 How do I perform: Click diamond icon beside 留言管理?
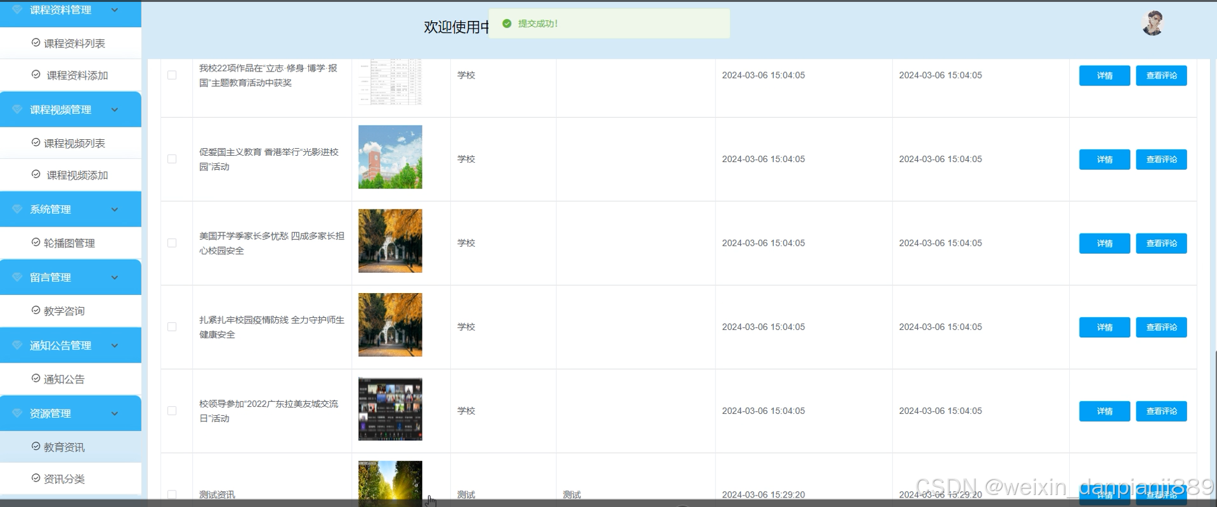tap(17, 277)
